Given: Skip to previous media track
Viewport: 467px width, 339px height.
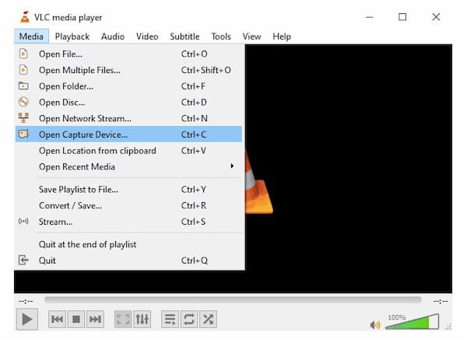Looking at the screenshot, I should tap(57, 320).
